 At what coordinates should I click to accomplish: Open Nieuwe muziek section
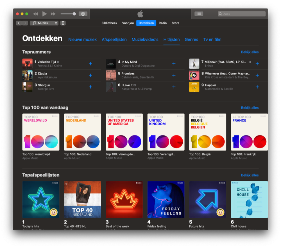[x=82, y=40]
